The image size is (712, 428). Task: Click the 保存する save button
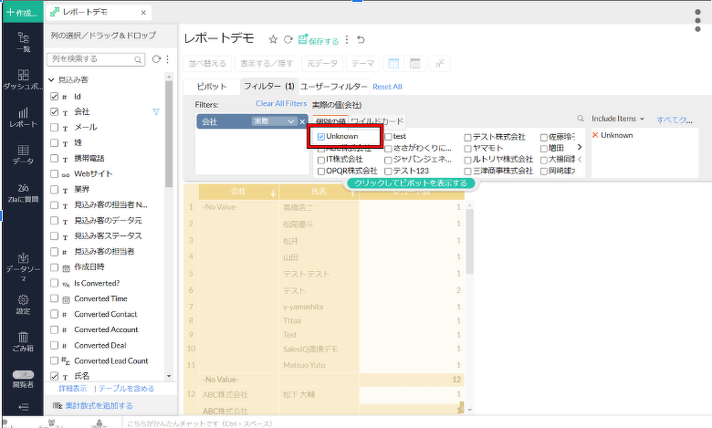coord(319,40)
